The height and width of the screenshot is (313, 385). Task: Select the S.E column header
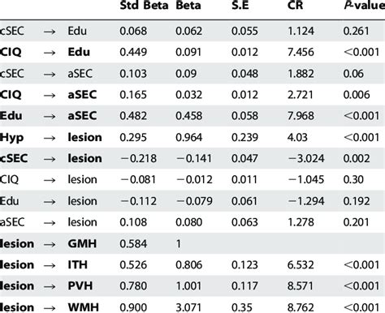[240, 6]
